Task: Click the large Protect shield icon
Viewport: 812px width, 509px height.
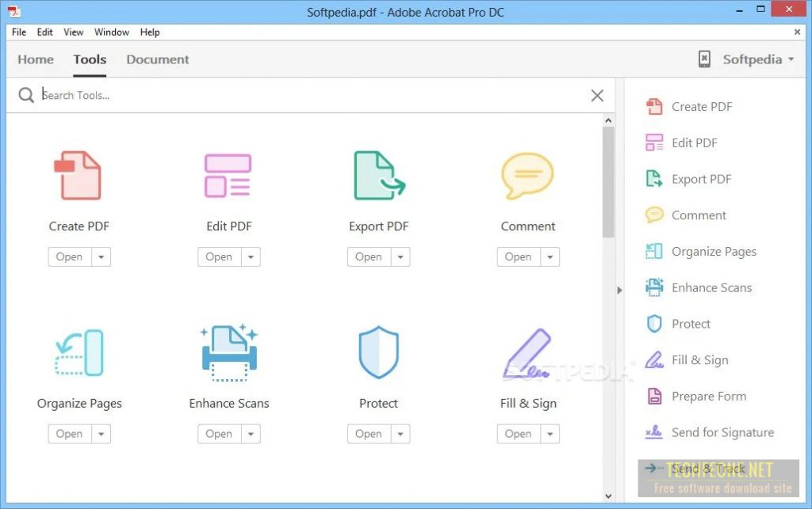Action: (378, 352)
